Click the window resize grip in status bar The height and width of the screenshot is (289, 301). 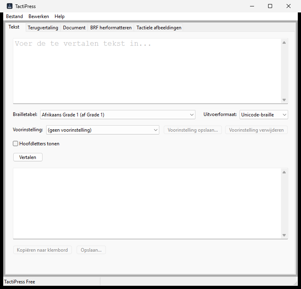coord(295,284)
